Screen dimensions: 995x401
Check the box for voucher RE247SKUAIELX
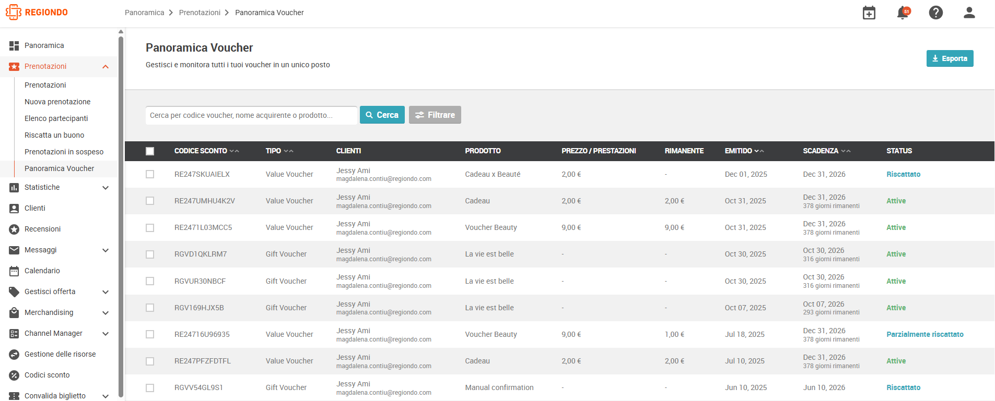150,174
